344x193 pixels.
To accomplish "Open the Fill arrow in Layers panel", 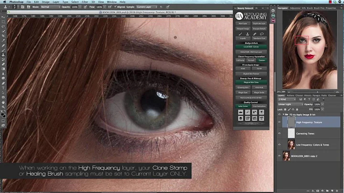I will 322,109.
